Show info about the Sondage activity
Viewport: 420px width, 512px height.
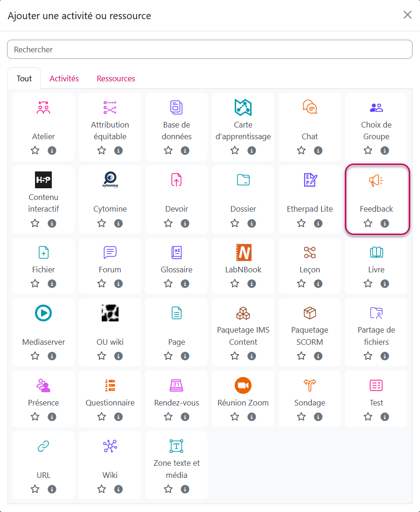pyautogui.click(x=318, y=417)
